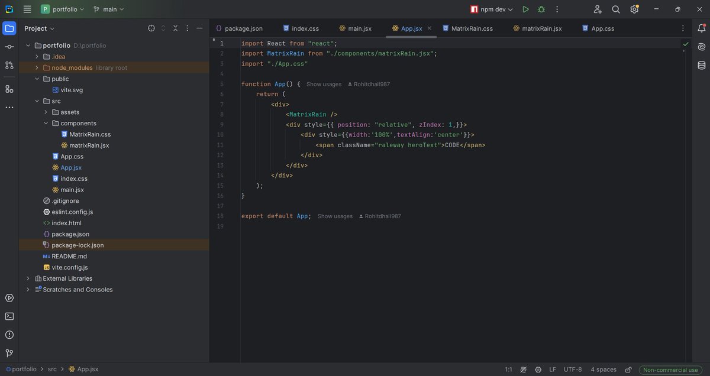The image size is (710, 376).
Task: Open the Commit tool window from the left sidebar
Action: pos(9,46)
